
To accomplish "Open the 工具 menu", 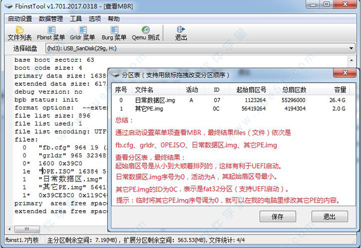I will [x=76, y=19].
